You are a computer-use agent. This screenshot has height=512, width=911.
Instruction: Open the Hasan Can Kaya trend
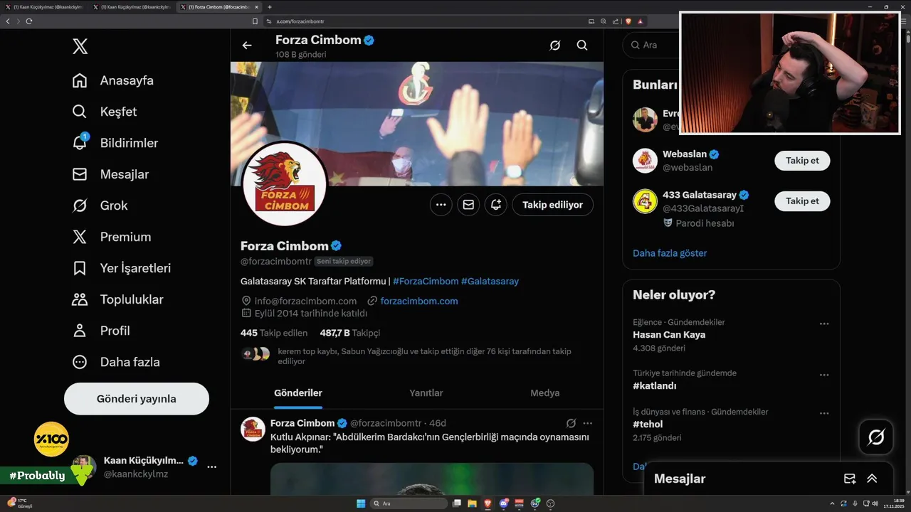pyautogui.click(x=669, y=335)
